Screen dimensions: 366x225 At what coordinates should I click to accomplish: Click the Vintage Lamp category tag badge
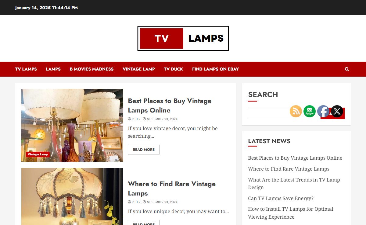coord(38,154)
